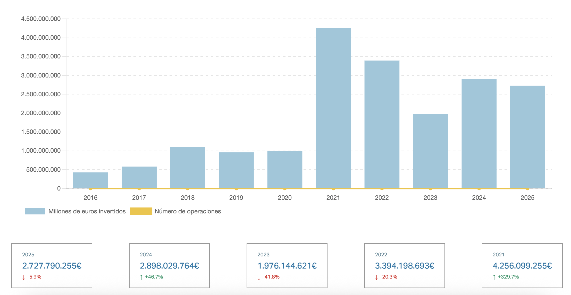This screenshot has width=571, height=295.
Task: Toggle 'Millones de euros invertidos' legend swatch
Action: (x=35, y=211)
